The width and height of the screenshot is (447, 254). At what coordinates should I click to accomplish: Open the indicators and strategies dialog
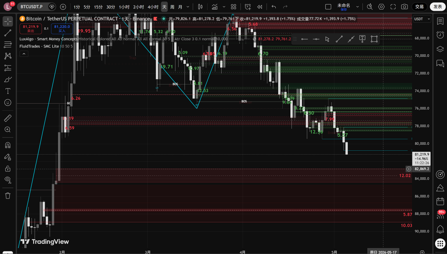(x=215, y=7)
